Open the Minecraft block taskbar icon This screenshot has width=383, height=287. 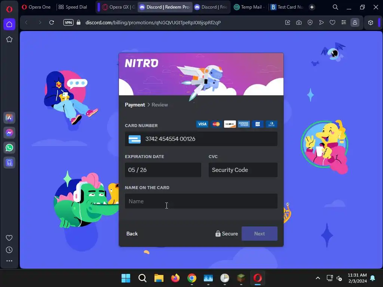(x=241, y=278)
